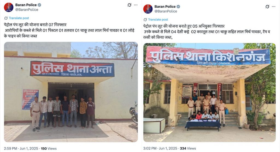Click the 2:59 PM Jun 1, 2025 timestamp
This screenshot has height=152, width=280.
tap(21, 148)
